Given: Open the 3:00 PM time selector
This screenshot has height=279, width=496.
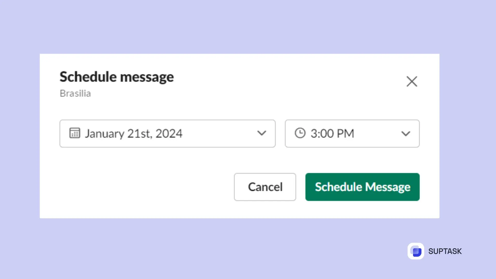Looking at the screenshot, I should coord(352,133).
